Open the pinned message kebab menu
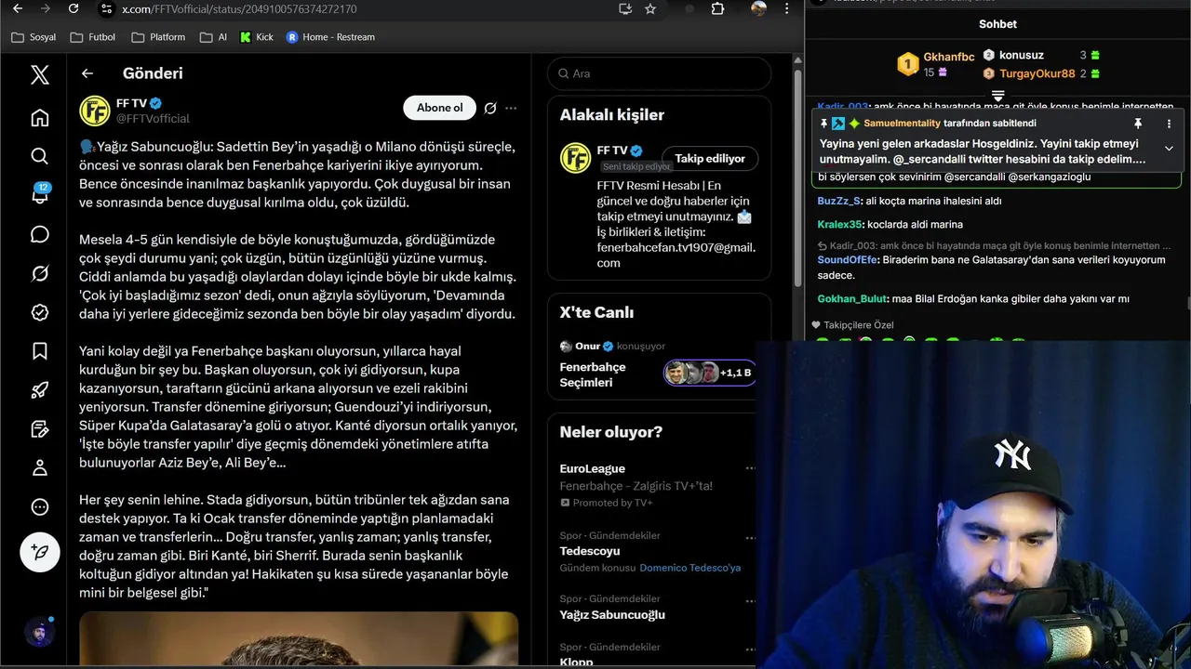Viewport: 1191px width, 669px height. [1169, 124]
